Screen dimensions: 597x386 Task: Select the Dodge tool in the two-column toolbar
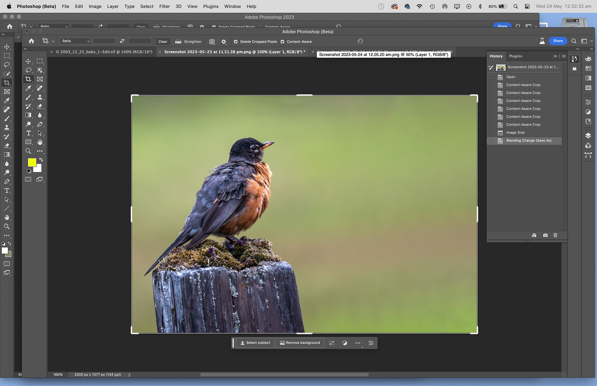(28, 124)
